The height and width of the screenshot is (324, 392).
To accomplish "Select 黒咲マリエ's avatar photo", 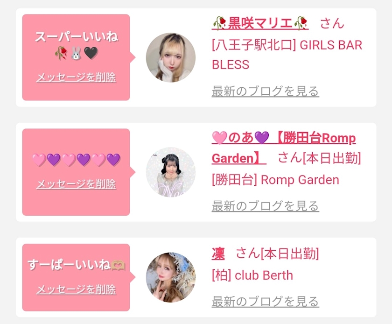I will 171,57.
